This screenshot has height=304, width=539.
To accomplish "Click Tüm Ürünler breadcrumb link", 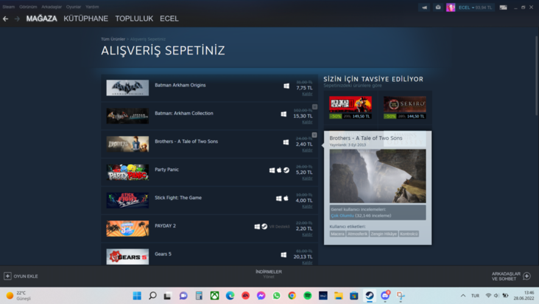I will click(113, 39).
